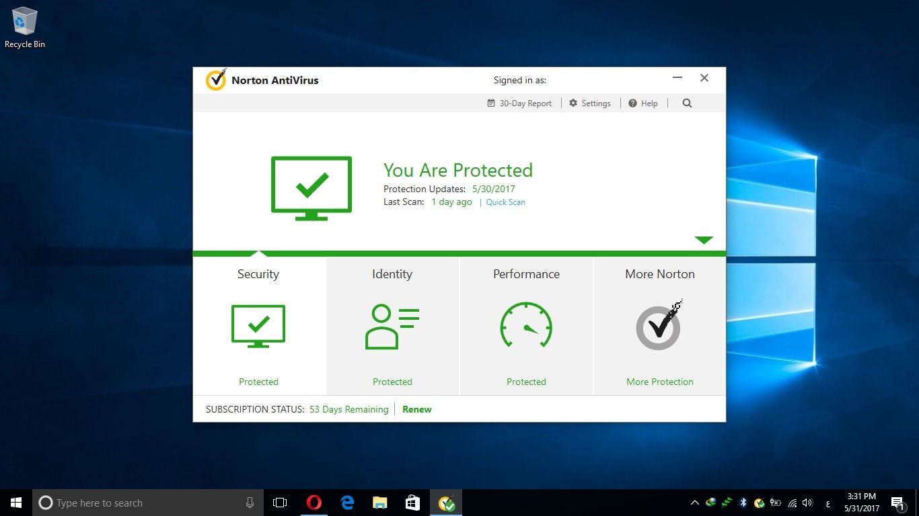Open File Explorer from the taskbar

coord(380,503)
